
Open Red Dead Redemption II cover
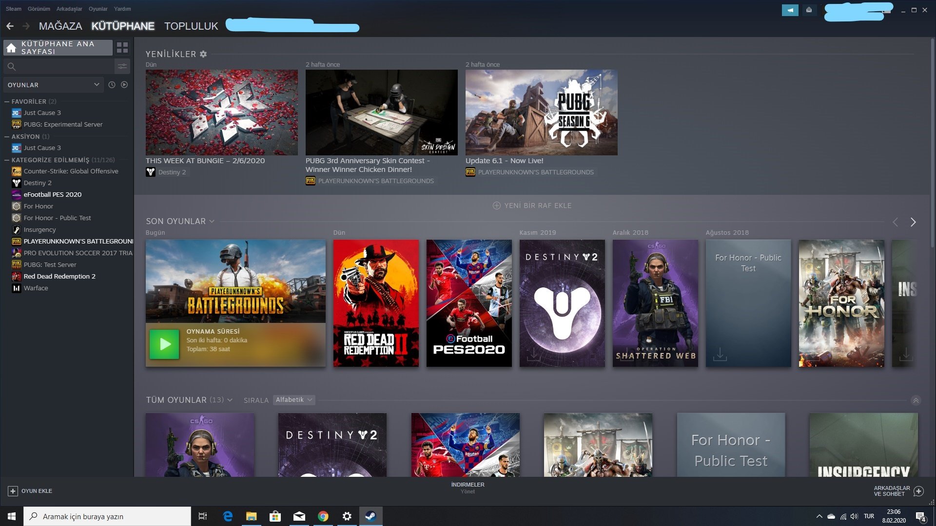(376, 303)
